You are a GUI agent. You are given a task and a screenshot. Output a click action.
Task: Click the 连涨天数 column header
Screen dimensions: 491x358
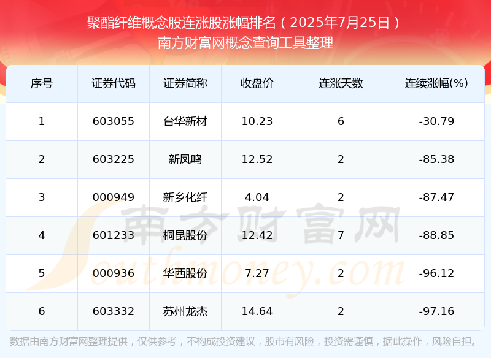[341, 83]
